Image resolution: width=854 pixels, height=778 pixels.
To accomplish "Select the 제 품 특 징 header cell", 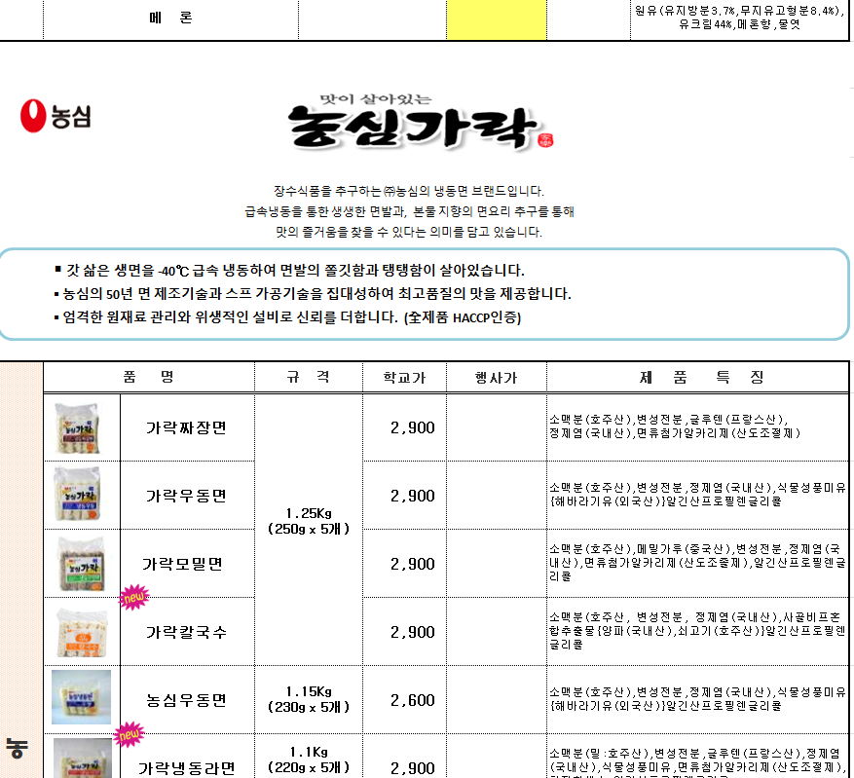I will coord(697,377).
